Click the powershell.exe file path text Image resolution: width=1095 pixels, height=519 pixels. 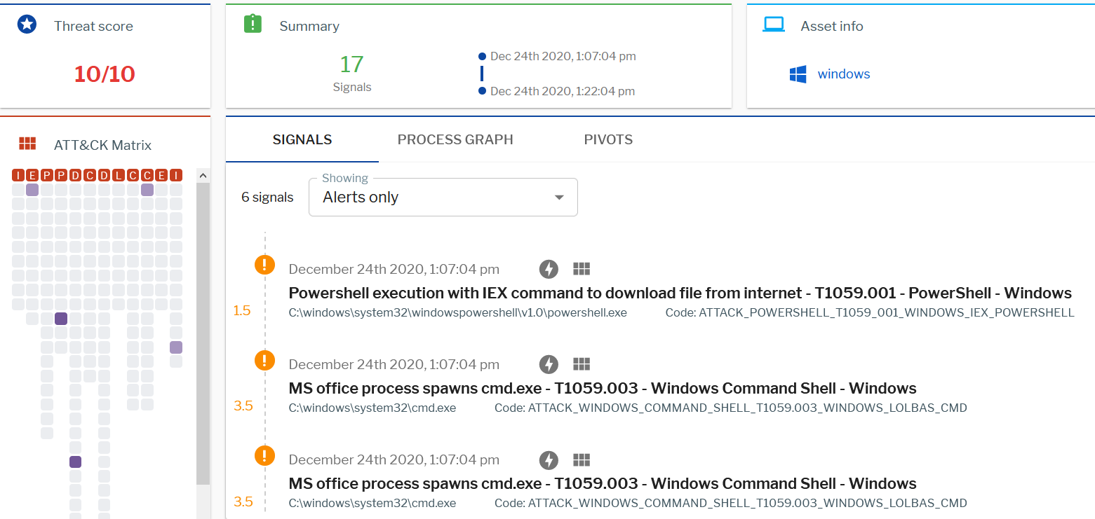click(x=458, y=312)
